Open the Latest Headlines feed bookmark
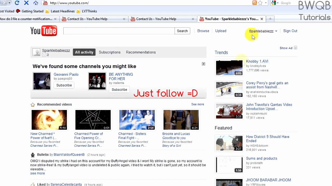 tap(60, 11)
